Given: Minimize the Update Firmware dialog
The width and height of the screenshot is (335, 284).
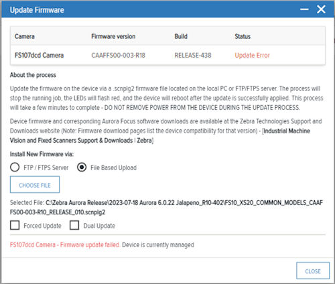Looking at the screenshot, I should tap(304, 9).
